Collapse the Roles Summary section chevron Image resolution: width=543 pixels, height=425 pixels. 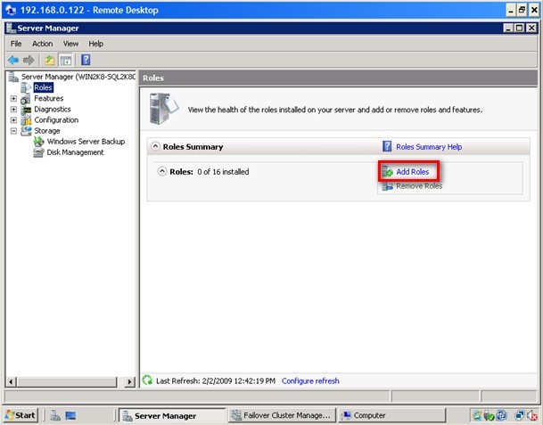[155, 146]
